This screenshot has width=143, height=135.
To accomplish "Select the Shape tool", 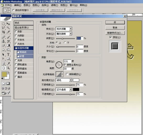I will (x=8, y=59).
